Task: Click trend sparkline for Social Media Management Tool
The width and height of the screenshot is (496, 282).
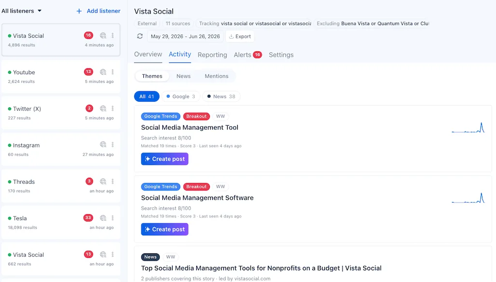Action: [x=468, y=127]
